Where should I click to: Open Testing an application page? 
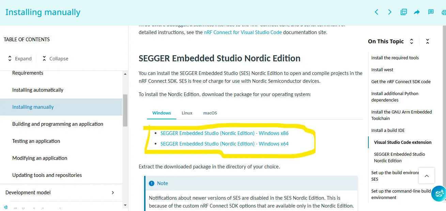[x=36, y=141]
